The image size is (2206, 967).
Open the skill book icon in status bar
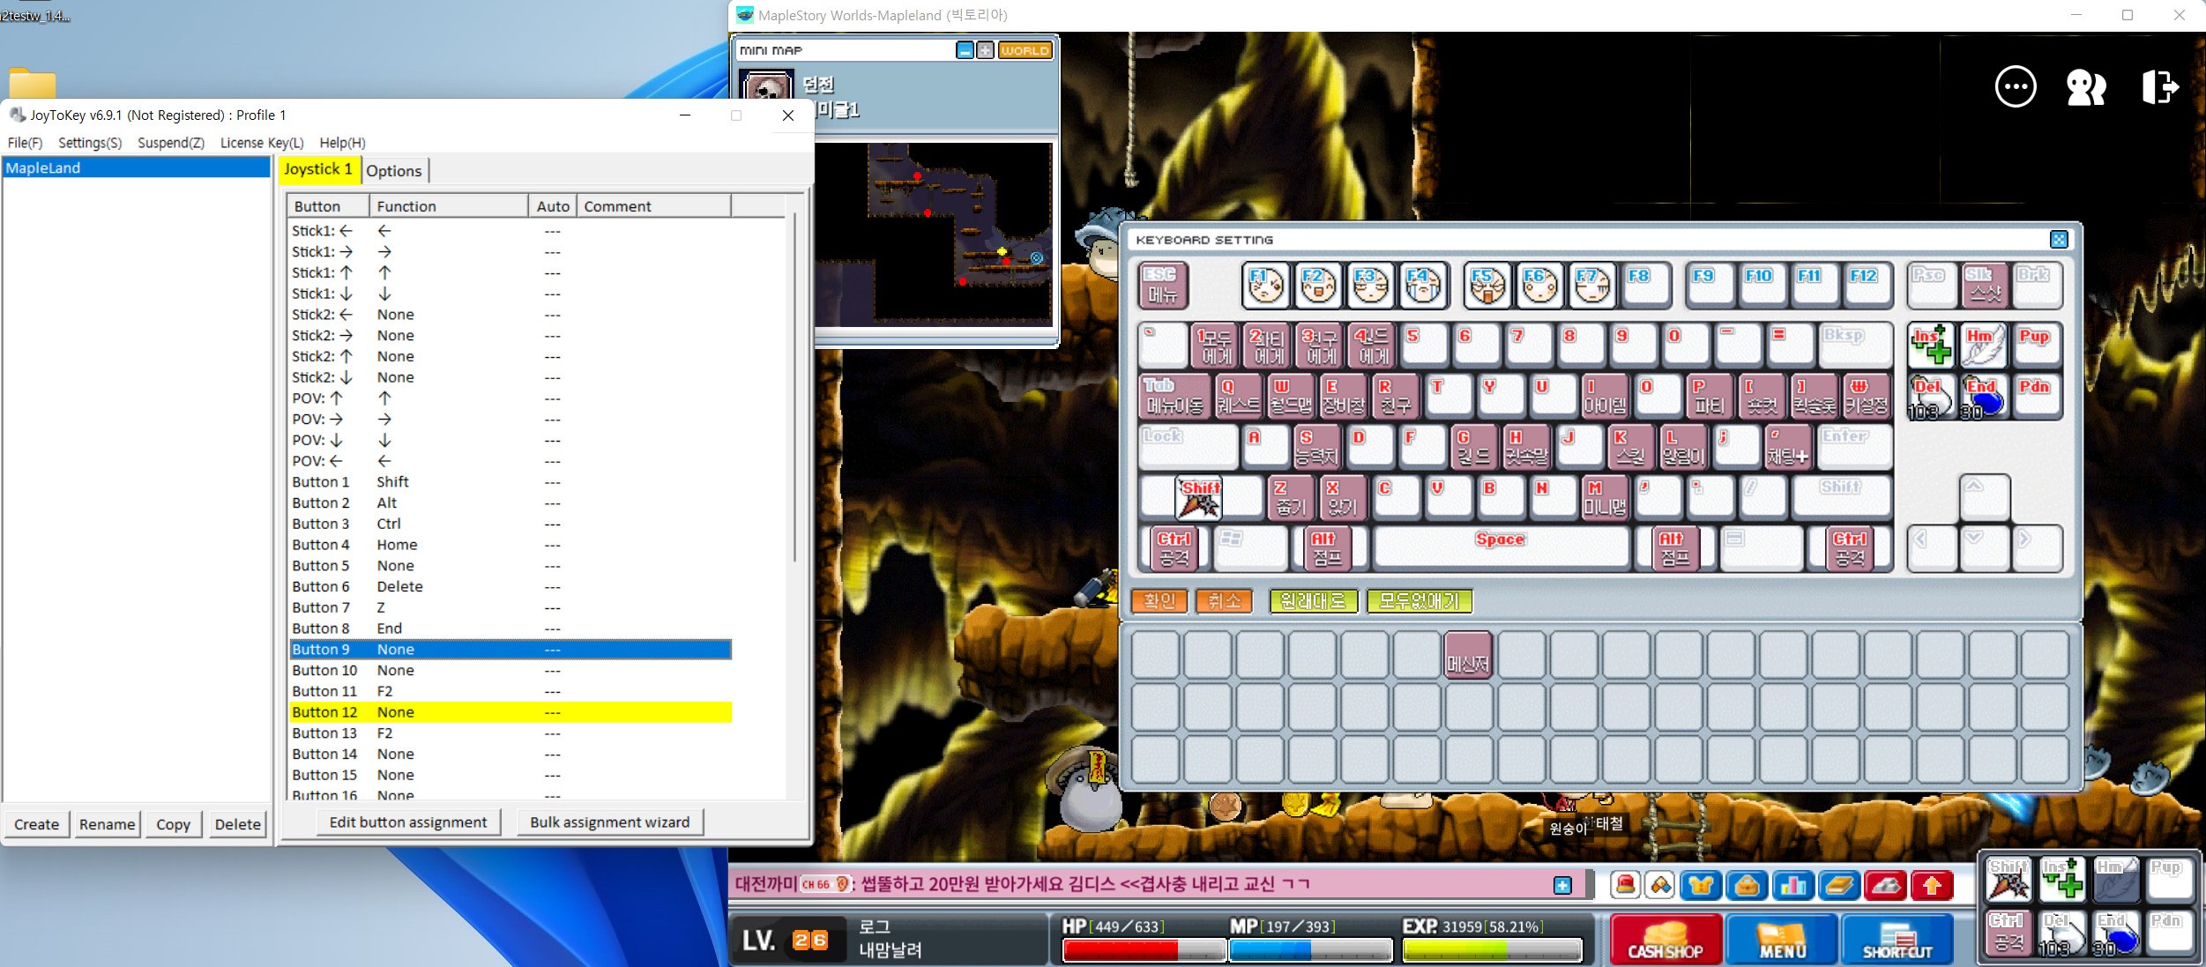coord(1838,885)
